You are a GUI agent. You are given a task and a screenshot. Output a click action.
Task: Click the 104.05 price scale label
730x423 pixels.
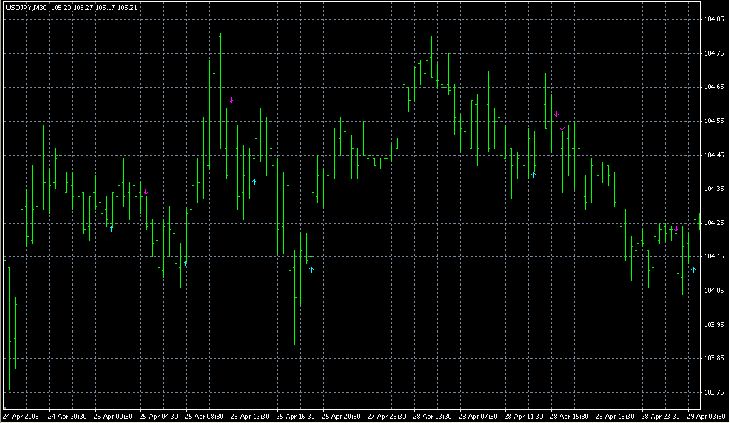[714, 291]
